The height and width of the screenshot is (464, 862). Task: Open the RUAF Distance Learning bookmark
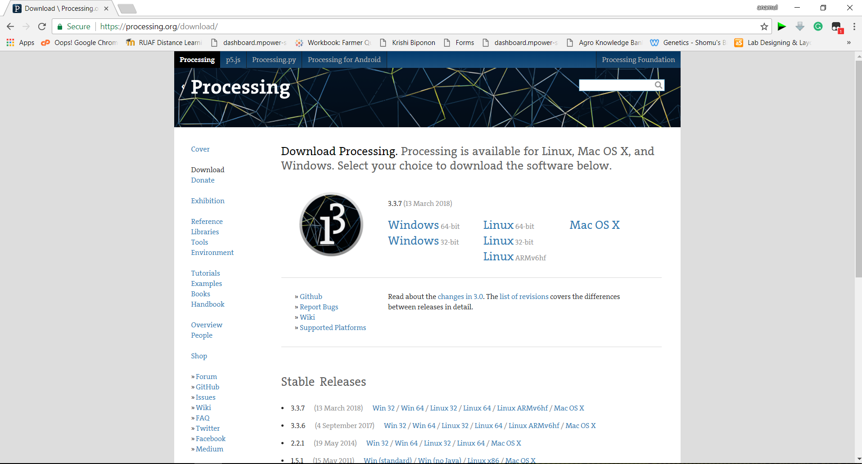(x=164, y=43)
